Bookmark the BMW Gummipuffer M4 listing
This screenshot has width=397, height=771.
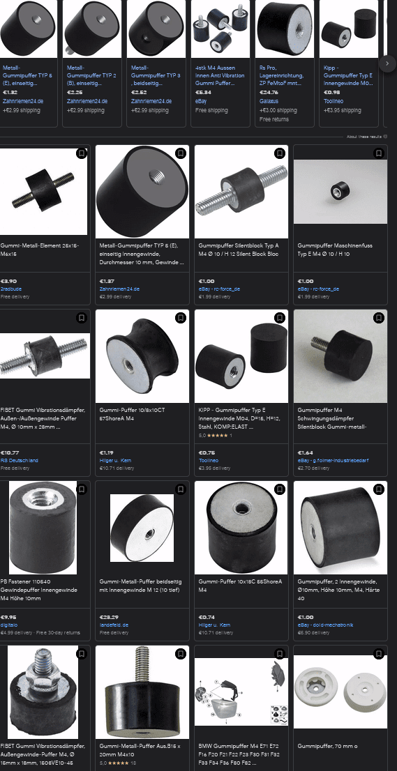tap(280, 653)
